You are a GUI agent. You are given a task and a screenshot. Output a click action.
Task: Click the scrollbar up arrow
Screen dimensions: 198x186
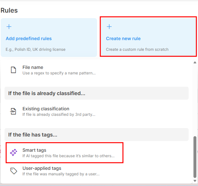tap(195, 62)
